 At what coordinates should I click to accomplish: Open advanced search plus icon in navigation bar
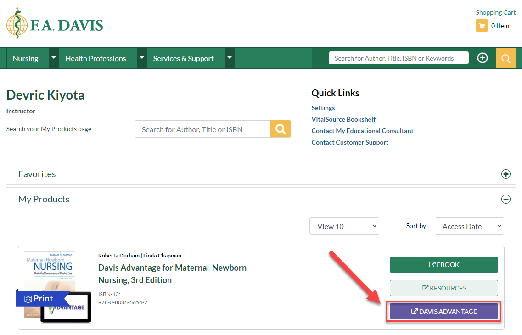pyautogui.click(x=482, y=58)
